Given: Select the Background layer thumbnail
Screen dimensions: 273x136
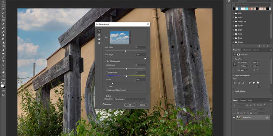Looking at the screenshot, I should tap(239, 118).
